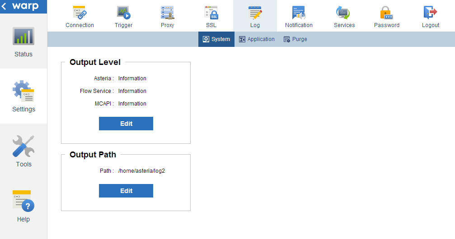455x239 pixels.
Task: Click the Notification label in top toolbar
Action: click(x=299, y=25)
